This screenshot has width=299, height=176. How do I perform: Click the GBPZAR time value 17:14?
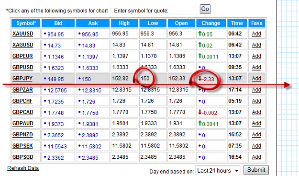(x=235, y=90)
